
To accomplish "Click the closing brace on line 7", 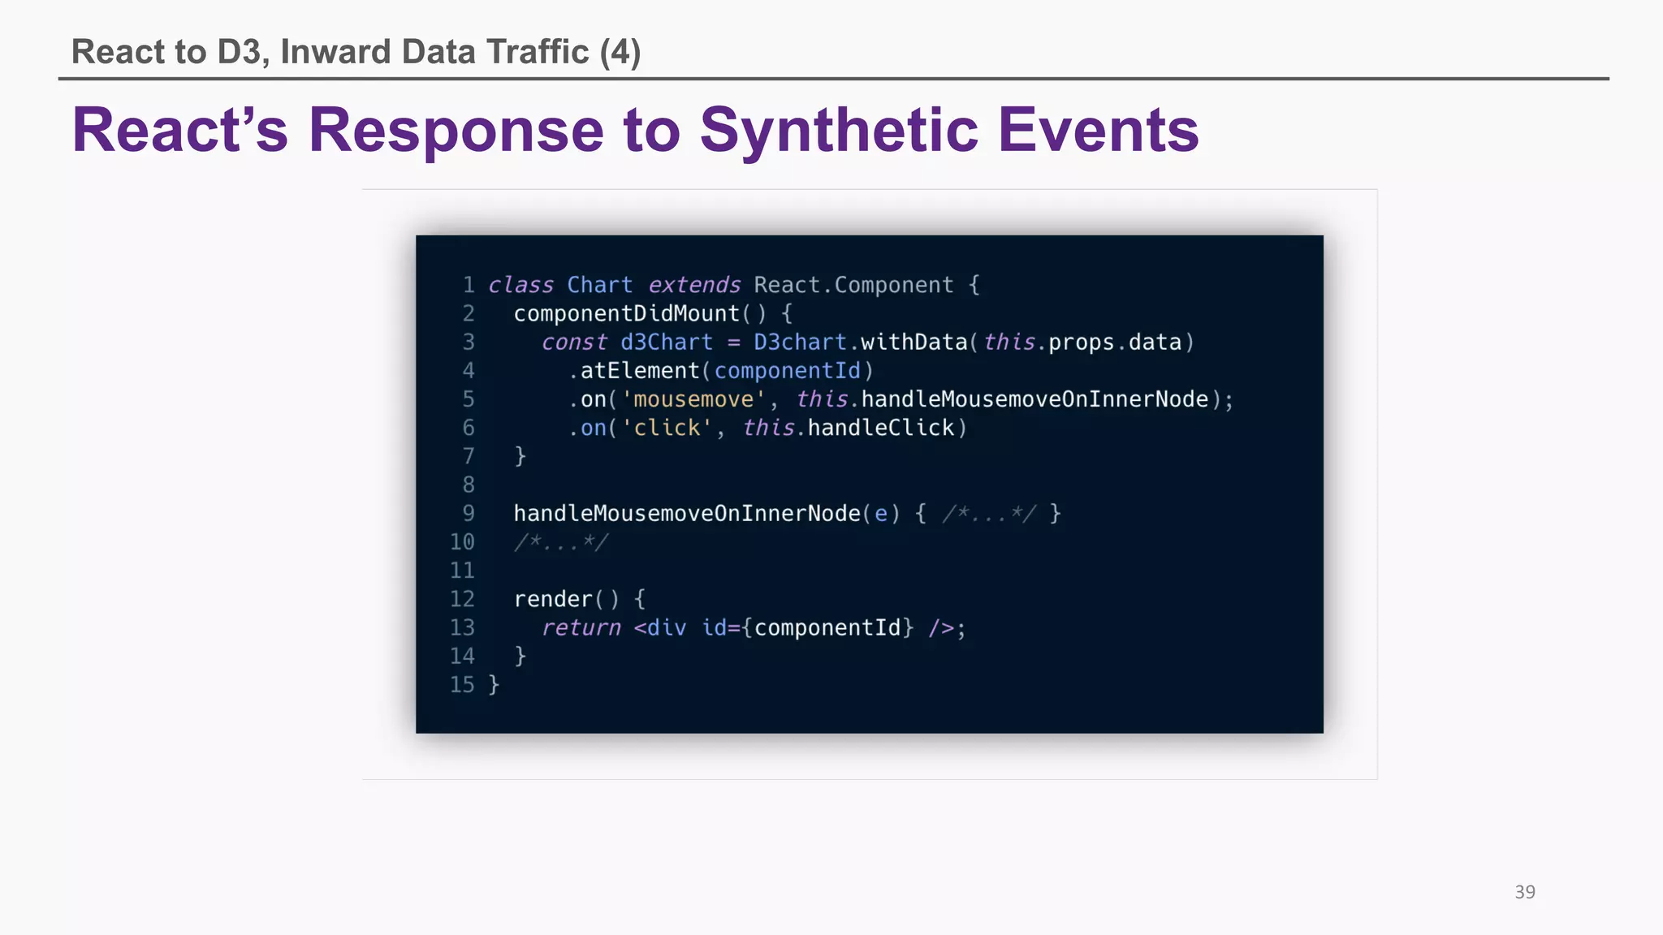I will (520, 456).
